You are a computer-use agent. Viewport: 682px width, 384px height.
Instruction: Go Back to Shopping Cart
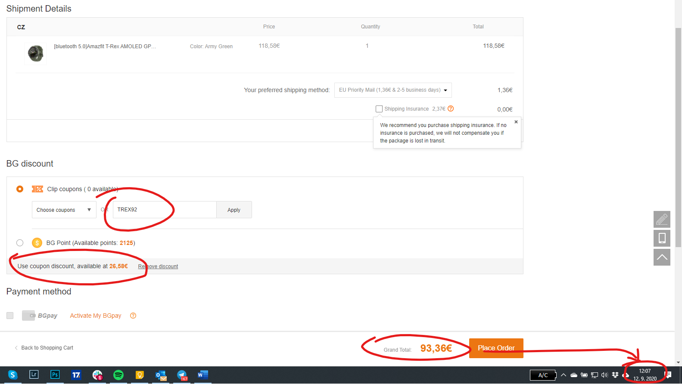tap(44, 348)
